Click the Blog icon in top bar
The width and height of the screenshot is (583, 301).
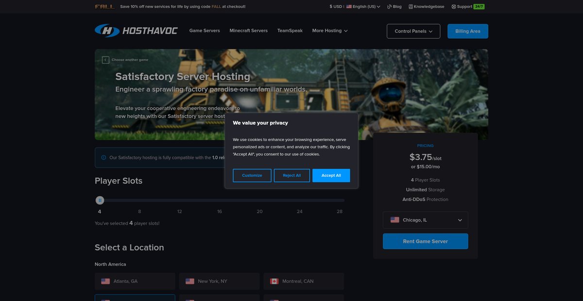[389, 7]
